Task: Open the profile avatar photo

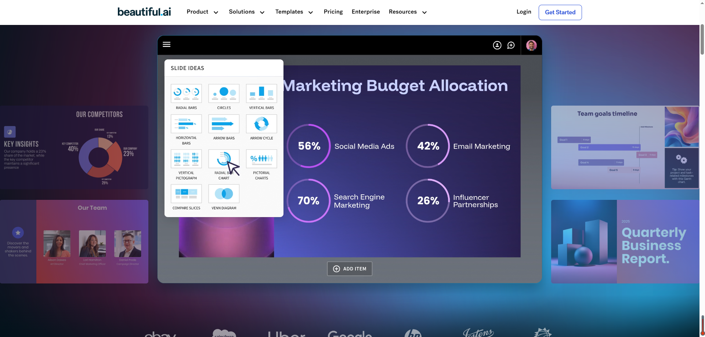Action: tap(531, 45)
